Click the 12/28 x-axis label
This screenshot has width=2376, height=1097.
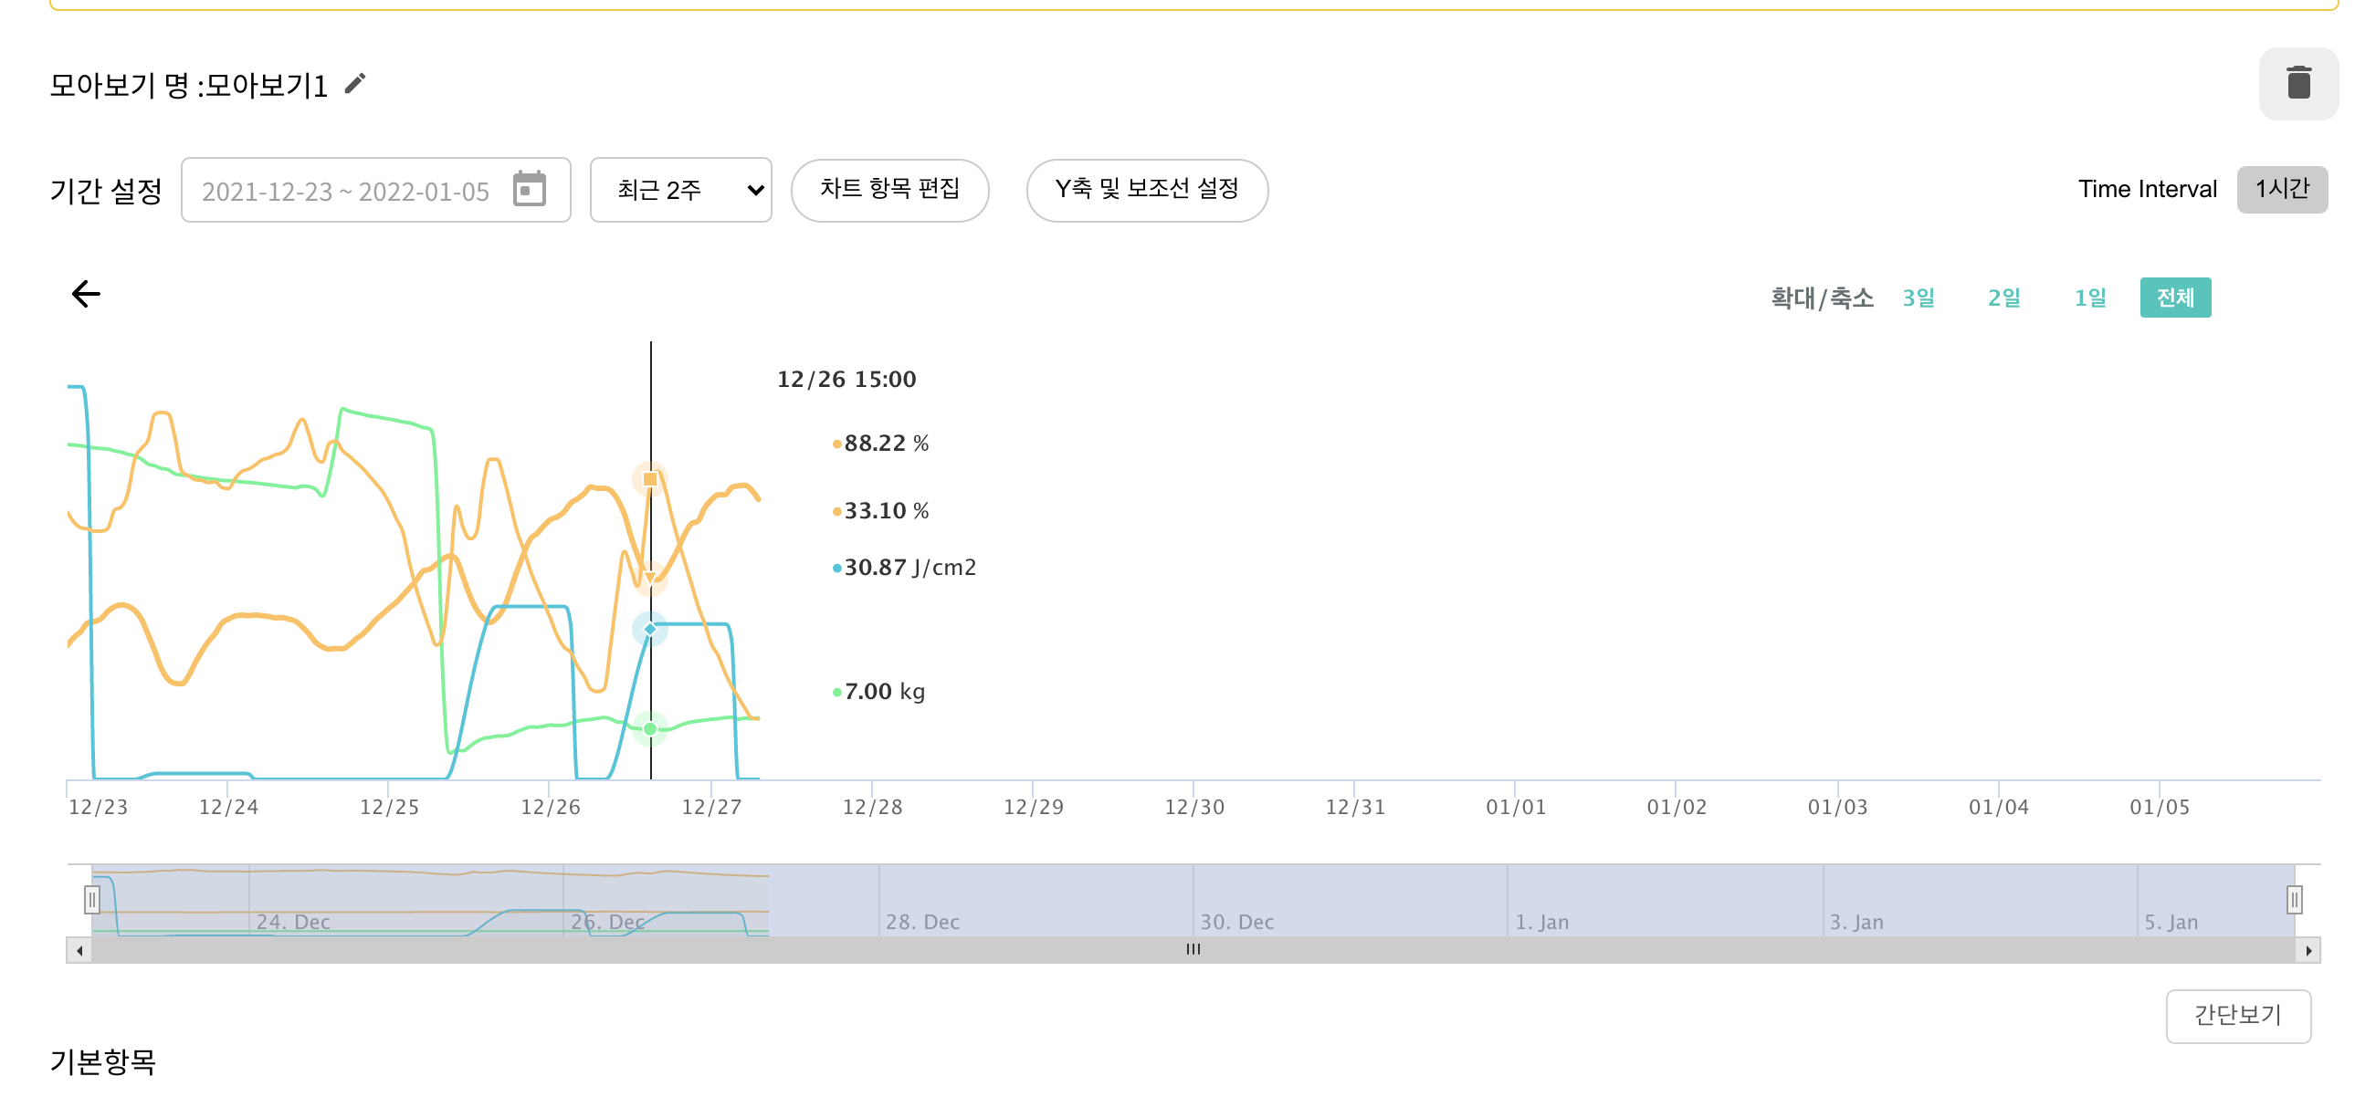(x=872, y=808)
